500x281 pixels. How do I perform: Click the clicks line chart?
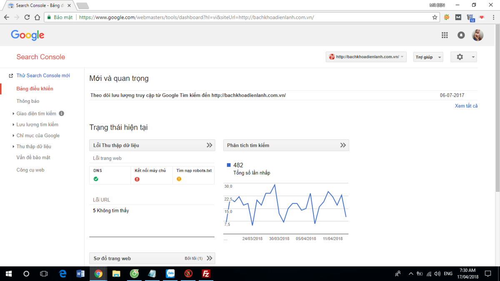point(286,208)
